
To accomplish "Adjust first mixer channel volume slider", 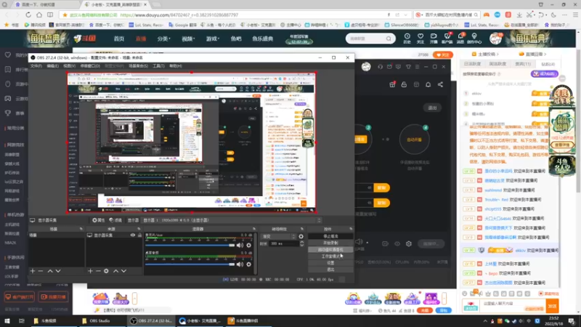I will pyautogui.click(x=190, y=245).
